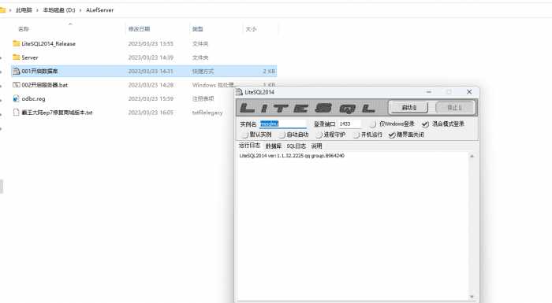Click the 停止 stop button in LiteSQL
Image resolution: width=552 pixels, height=303 pixels.
coord(455,108)
